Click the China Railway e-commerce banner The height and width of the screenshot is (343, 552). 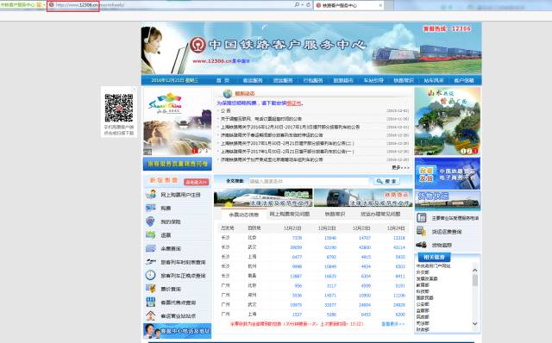pos(447,174)
